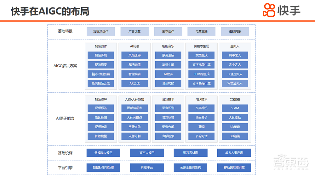Pick the 语音合成 box
Image resolution: width=315 pixels, height=176 pixels.
(168, 127)
